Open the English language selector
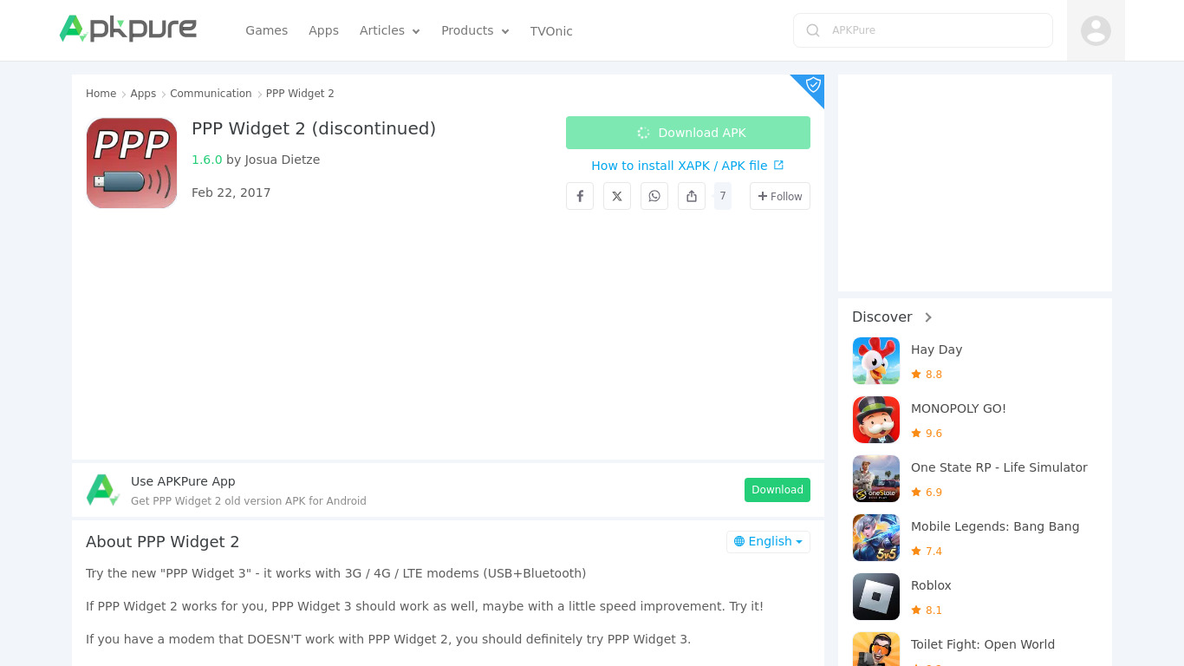The height and width of the screenshot is (666, 1184). [768, 541]
